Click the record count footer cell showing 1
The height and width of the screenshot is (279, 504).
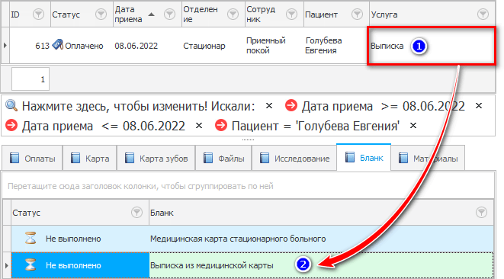tap(30, 79)
